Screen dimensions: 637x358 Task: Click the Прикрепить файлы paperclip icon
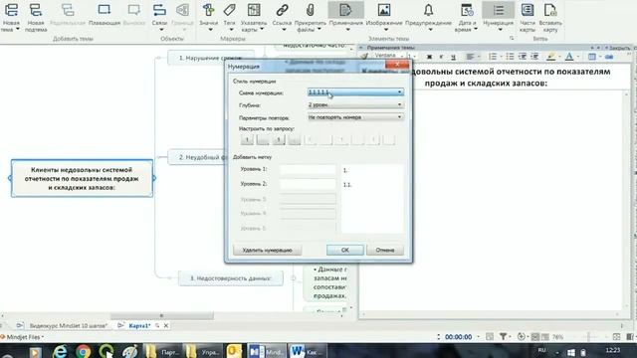coord(310,10)
